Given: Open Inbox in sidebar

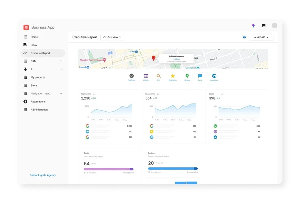Looking at the screenshot, I should point(43,45).
